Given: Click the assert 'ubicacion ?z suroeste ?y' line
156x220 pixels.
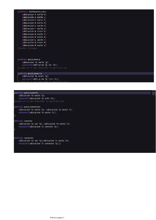Looking at the screenshot, I should coord(40,143).
